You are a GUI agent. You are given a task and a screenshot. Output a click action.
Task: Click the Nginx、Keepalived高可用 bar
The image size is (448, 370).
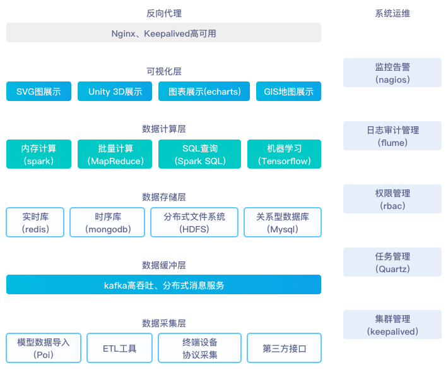pos(163,33)
